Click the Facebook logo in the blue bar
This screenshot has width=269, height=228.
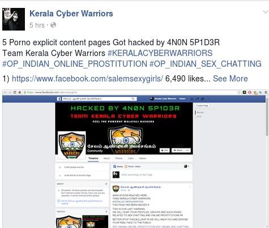59,99
